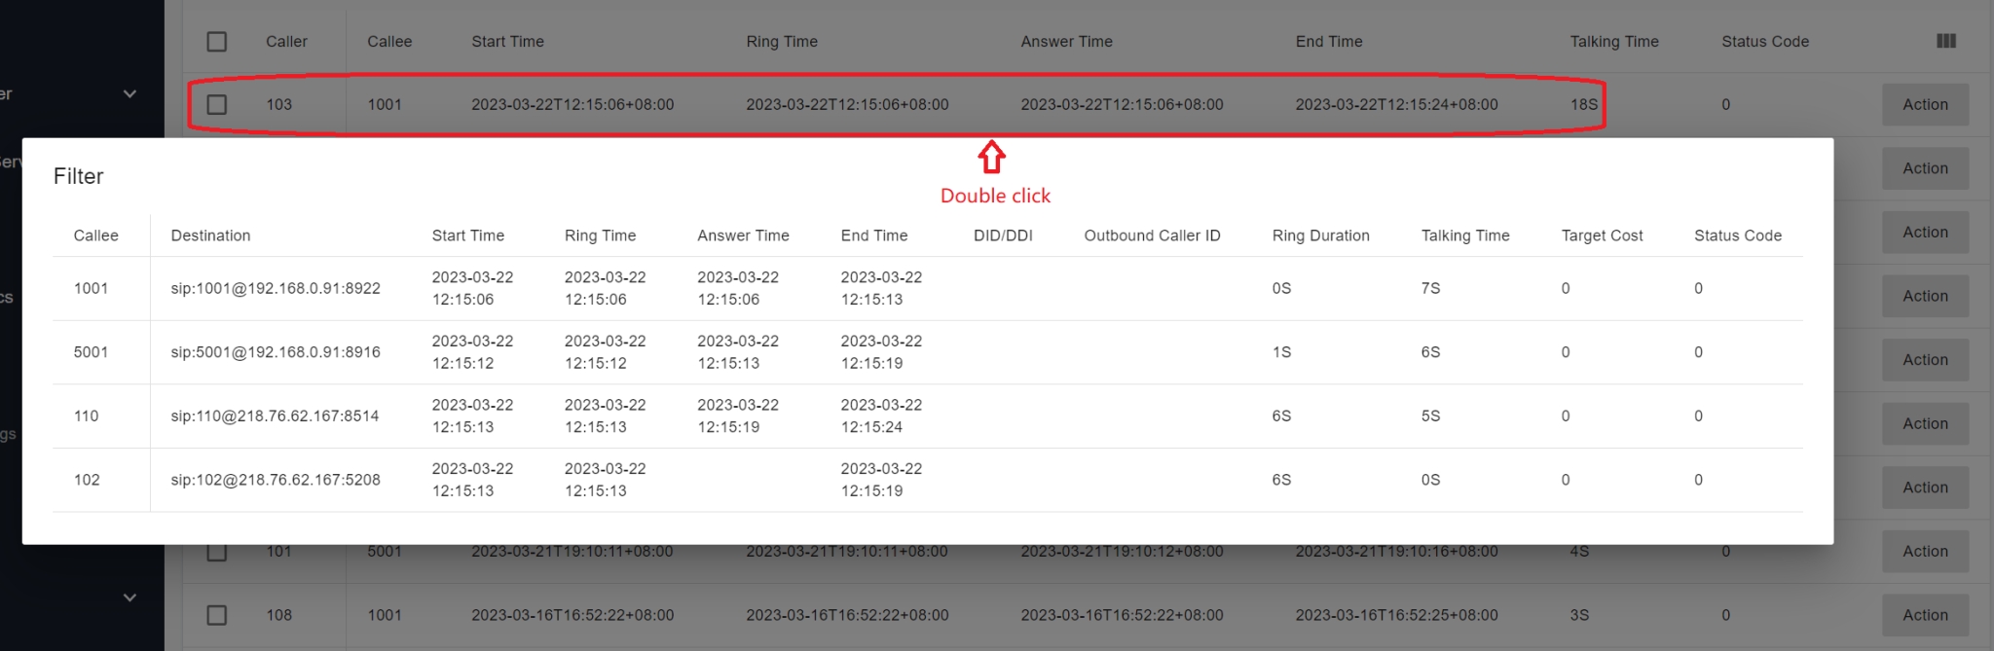This screenshot has height=651, width=1994.
Task: Open Action button for caller 103 row
Action: click(1924, 104)
